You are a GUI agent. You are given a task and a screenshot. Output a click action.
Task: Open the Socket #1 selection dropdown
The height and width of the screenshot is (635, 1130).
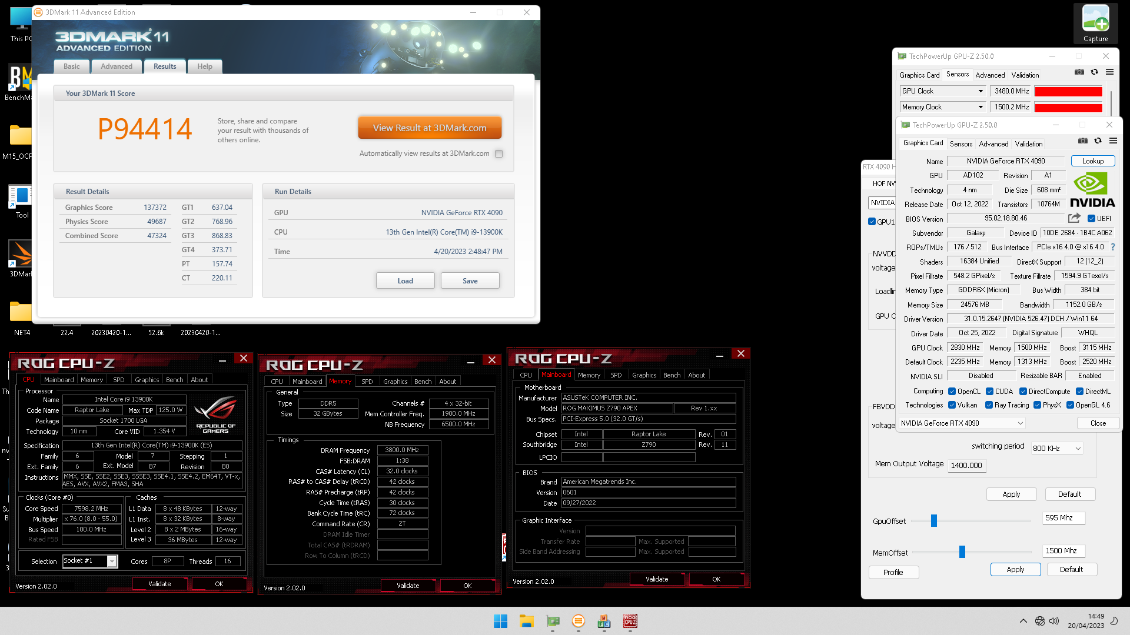click(91, 561)
